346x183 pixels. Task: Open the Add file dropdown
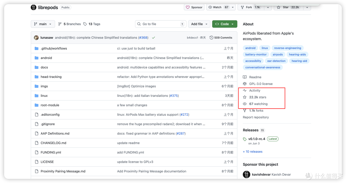[x=199, y=24]
